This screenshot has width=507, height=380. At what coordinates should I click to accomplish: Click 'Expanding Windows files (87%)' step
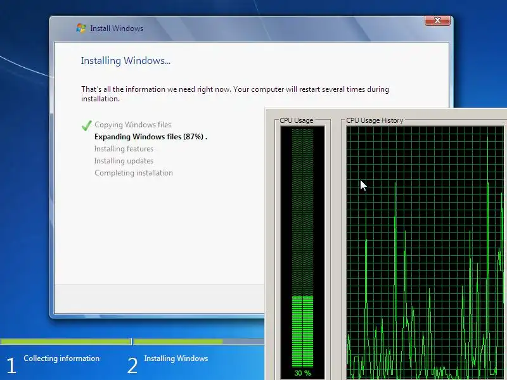[x=151, y=137]
